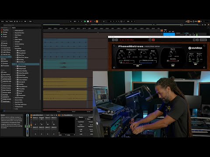Click the PhaseMistress Frequency knob
210x157 pixels.
coord(131,54)
